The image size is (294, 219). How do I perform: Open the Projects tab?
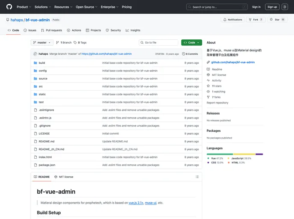94,30
